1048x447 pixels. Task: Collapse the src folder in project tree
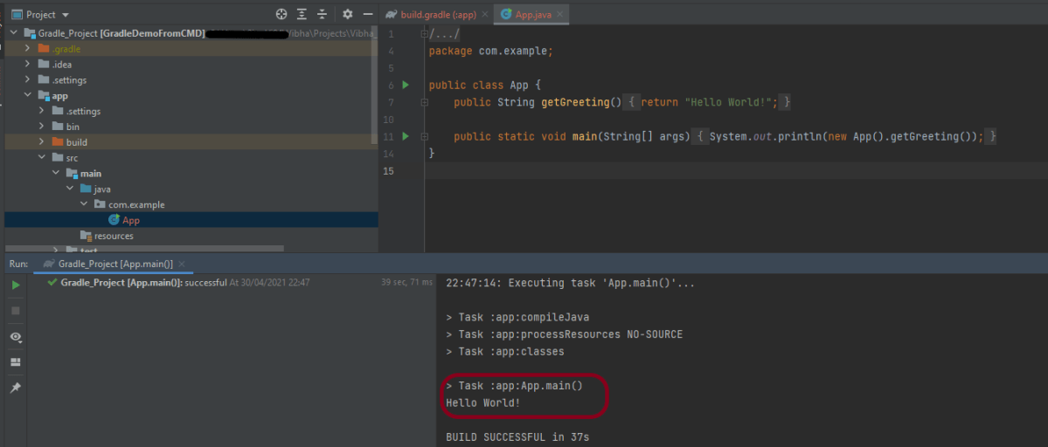[41, 158]
